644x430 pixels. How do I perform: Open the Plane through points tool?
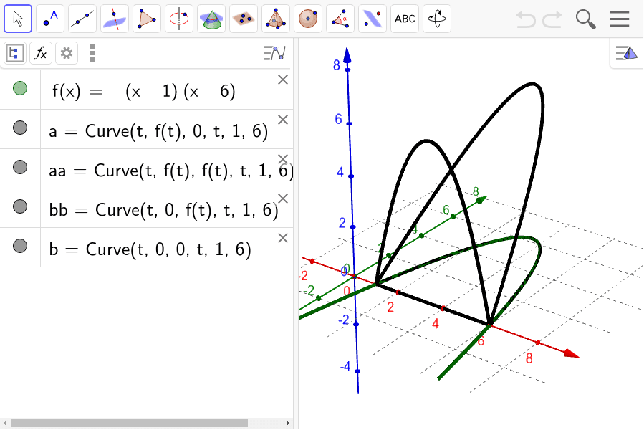tap(243, 18)
